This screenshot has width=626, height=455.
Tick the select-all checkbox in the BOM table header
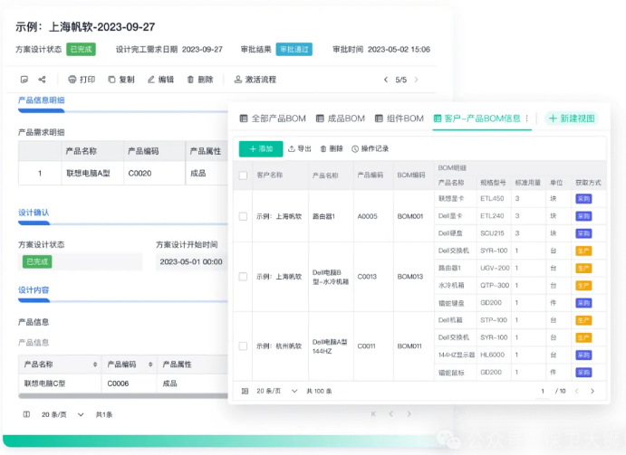point(243,175)
